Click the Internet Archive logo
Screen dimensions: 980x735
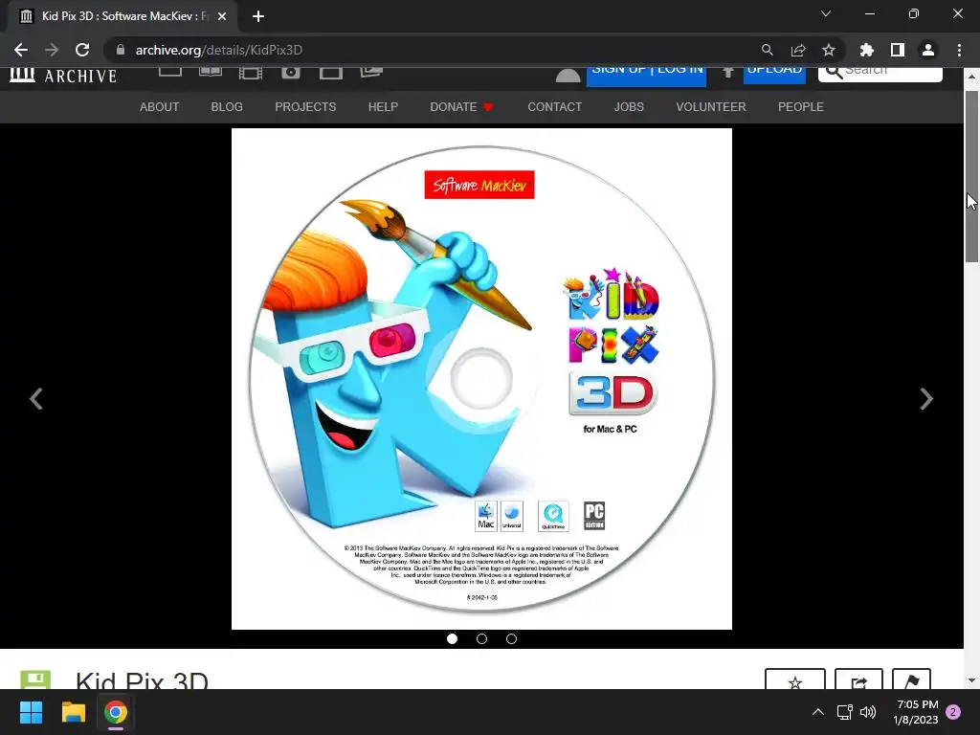tap(63, 75)
